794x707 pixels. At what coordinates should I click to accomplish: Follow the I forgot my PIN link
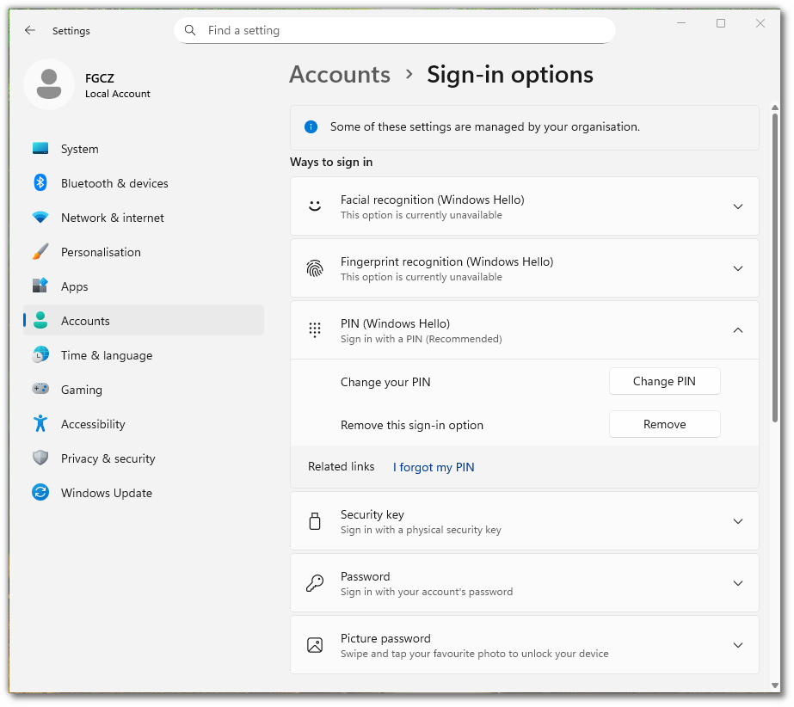click(x=434, y=467)
